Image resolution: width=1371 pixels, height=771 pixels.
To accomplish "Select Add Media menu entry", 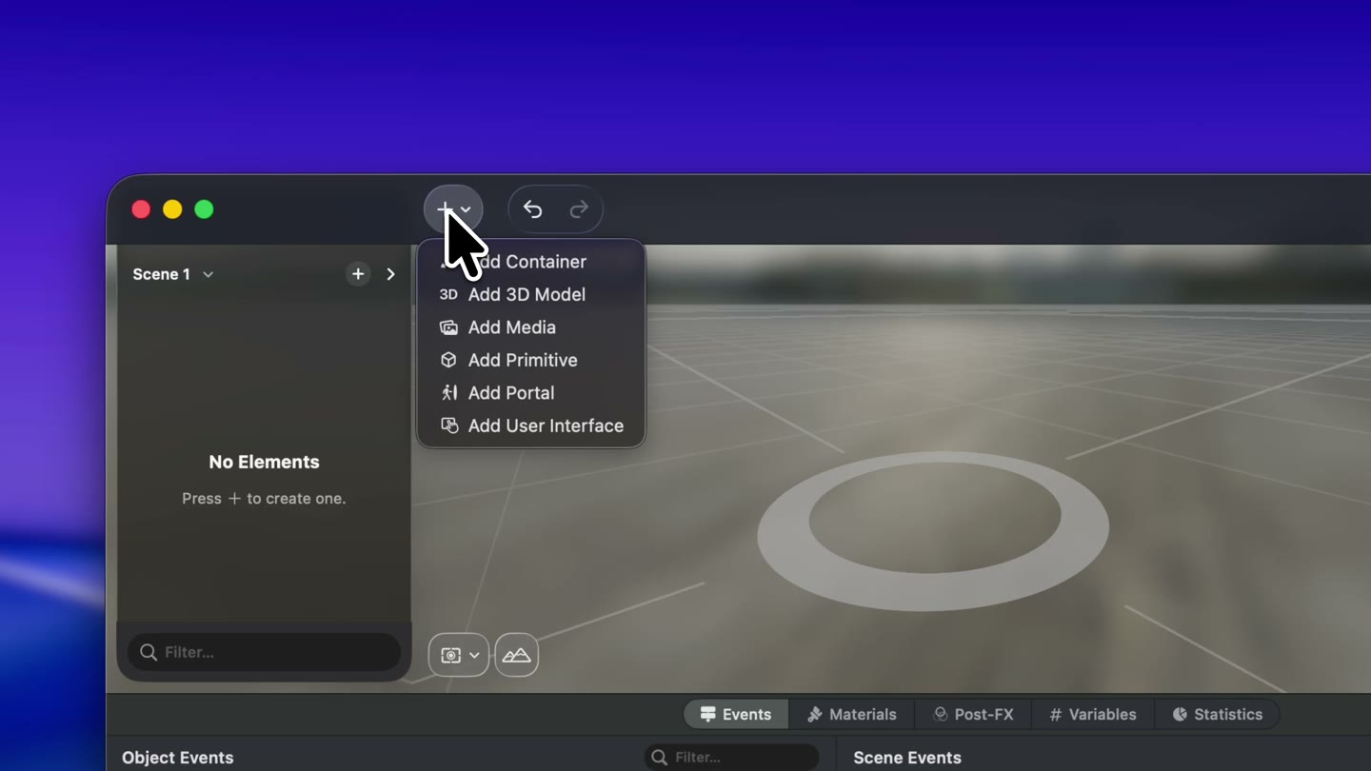I will pos(530,327).
